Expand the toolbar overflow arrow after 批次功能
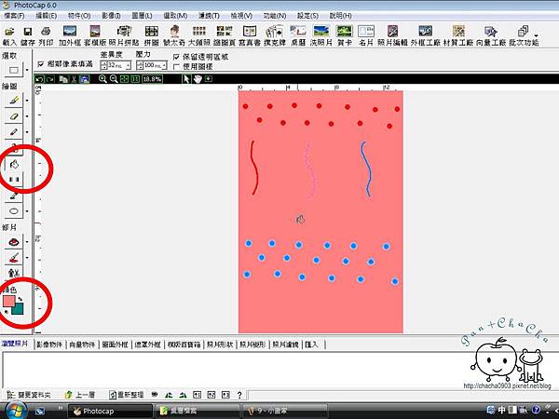Image resolution: width=559 pixels, height=419 pixels. pyautogui.click(x=536, y=35)
